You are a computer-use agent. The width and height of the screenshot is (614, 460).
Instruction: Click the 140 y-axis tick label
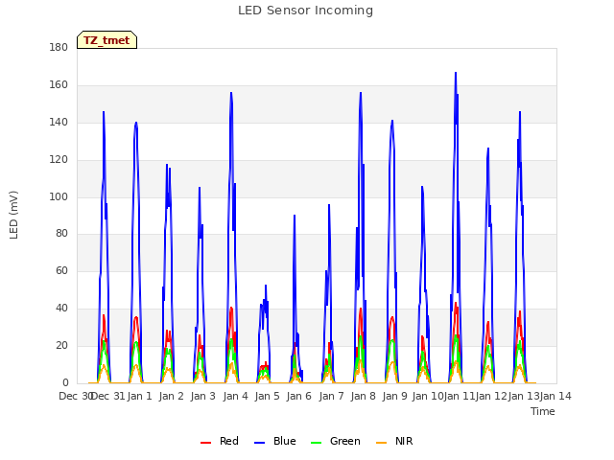(x=59, y=122)
